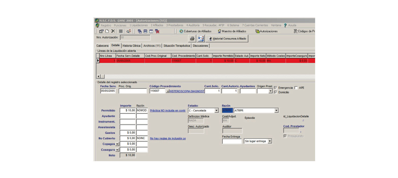The height and width of the screenshot is (178, 398).
Task: Open the 7 Cuentas Corrientes menu
Action: tap(255, 25)
